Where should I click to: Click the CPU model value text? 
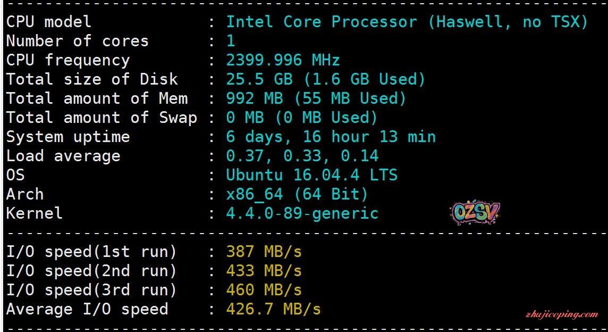(x=407, y=22)
